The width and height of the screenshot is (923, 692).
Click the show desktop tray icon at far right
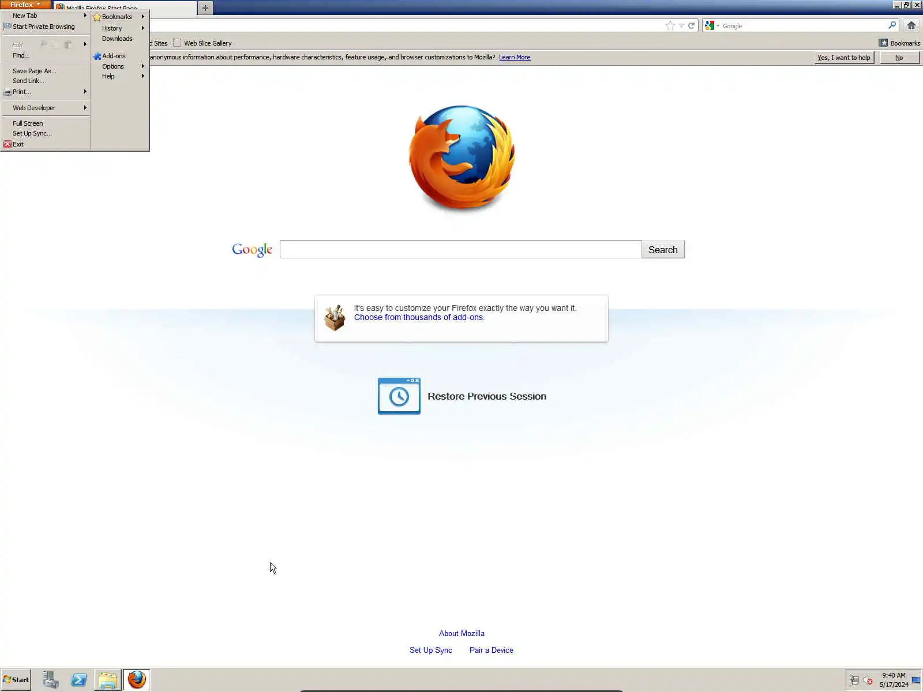coord(916,680)
